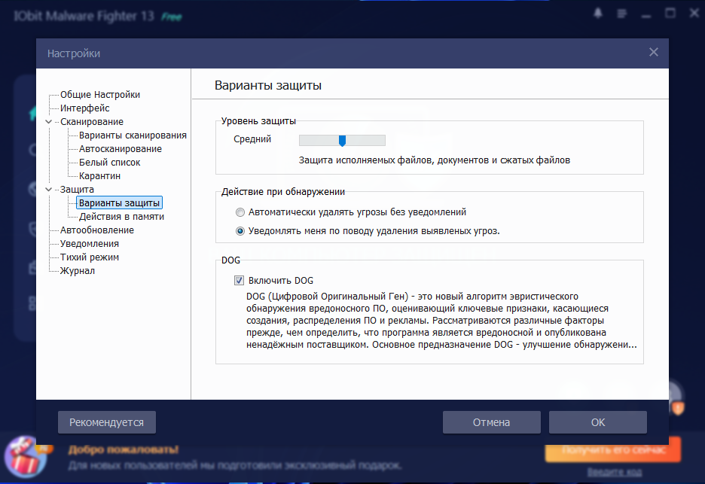Select Общие Настройки in the tree
The width and height of the screenshot is (705, 484).
tap(100, 94)
